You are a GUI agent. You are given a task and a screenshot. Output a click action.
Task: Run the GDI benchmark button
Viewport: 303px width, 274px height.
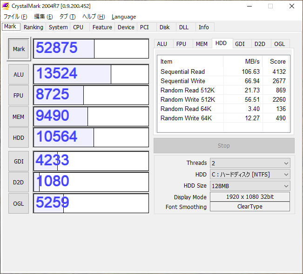19,162
